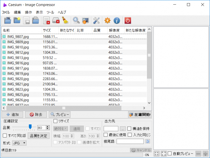
Task: Click the add folder toolbar icon
Action: [x=17, y=20]
